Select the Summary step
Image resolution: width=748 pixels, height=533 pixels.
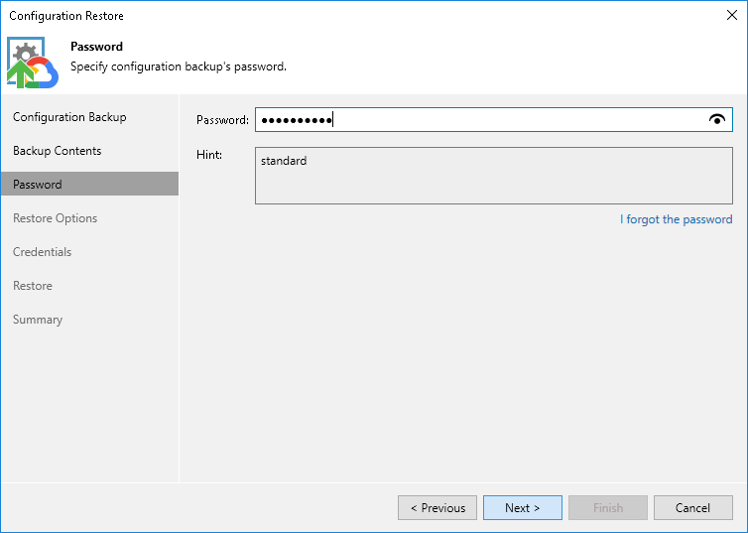coord(38,320)
